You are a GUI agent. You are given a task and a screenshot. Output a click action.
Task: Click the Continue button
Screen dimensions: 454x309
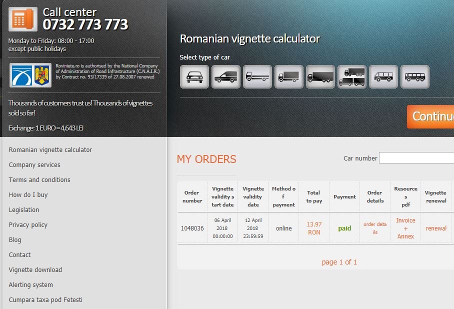(x=430, y=116)
